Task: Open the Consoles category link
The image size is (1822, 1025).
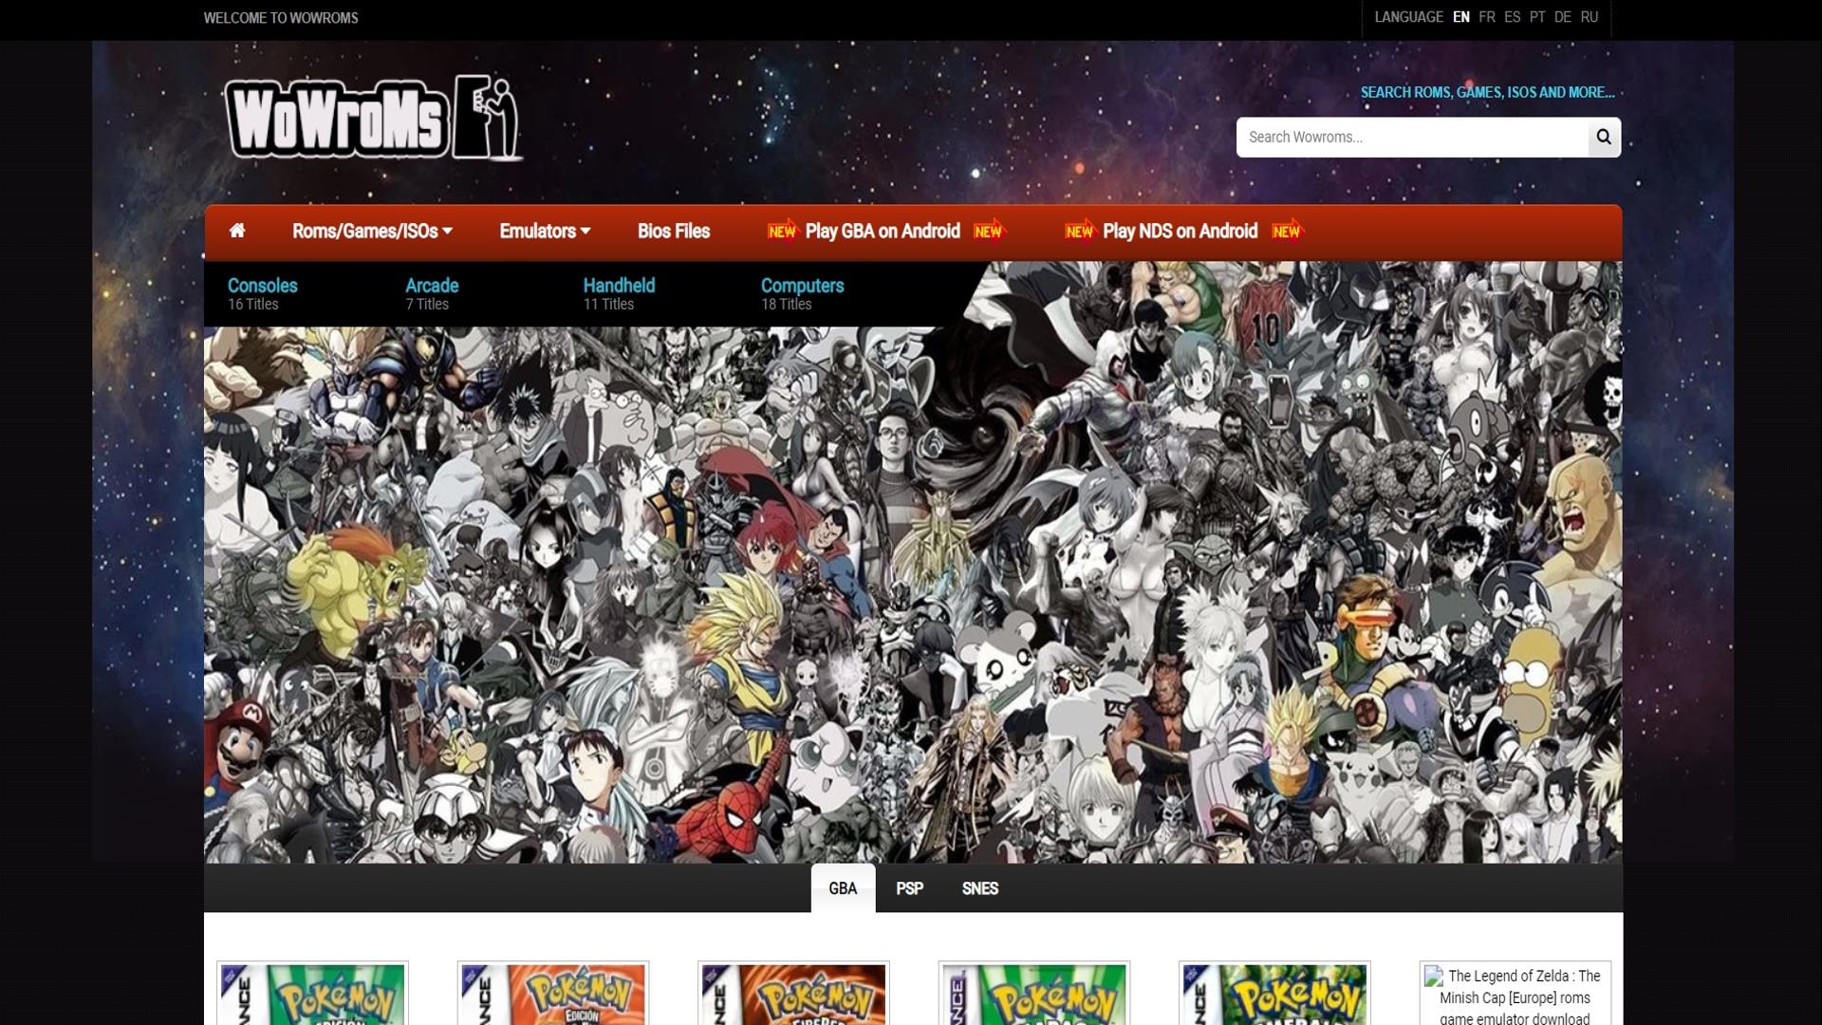Action: click(262, 286)
